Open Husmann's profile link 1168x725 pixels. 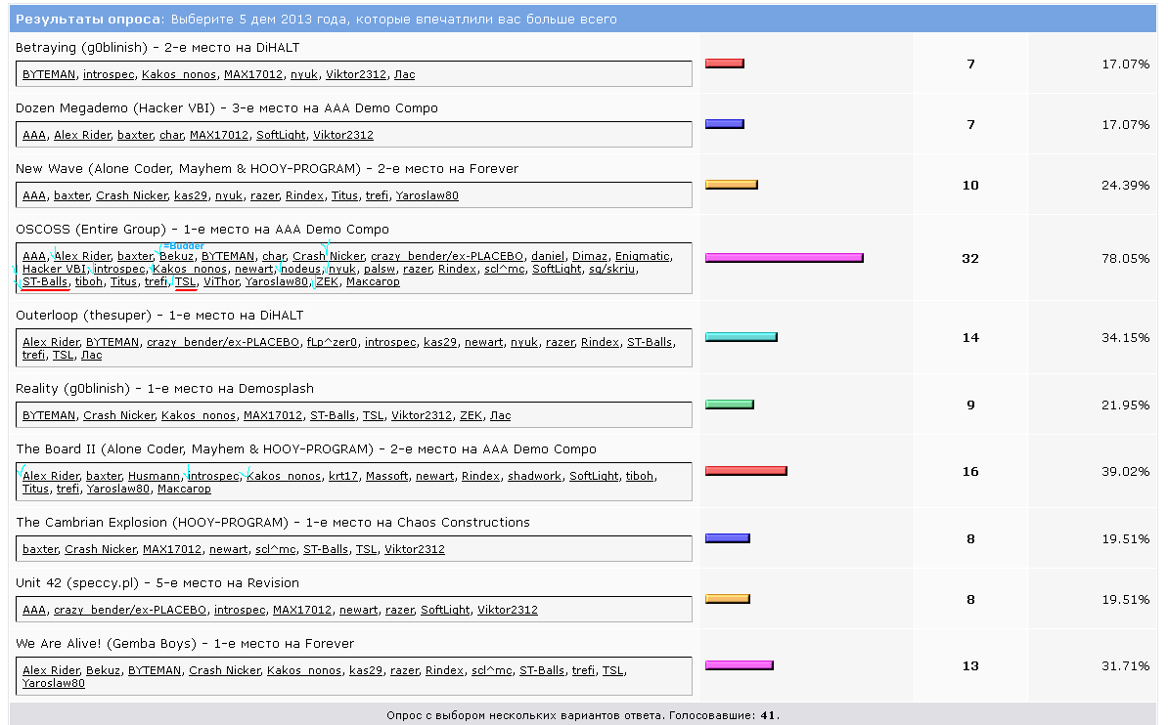pyautogui.click(x=155, y=477)
